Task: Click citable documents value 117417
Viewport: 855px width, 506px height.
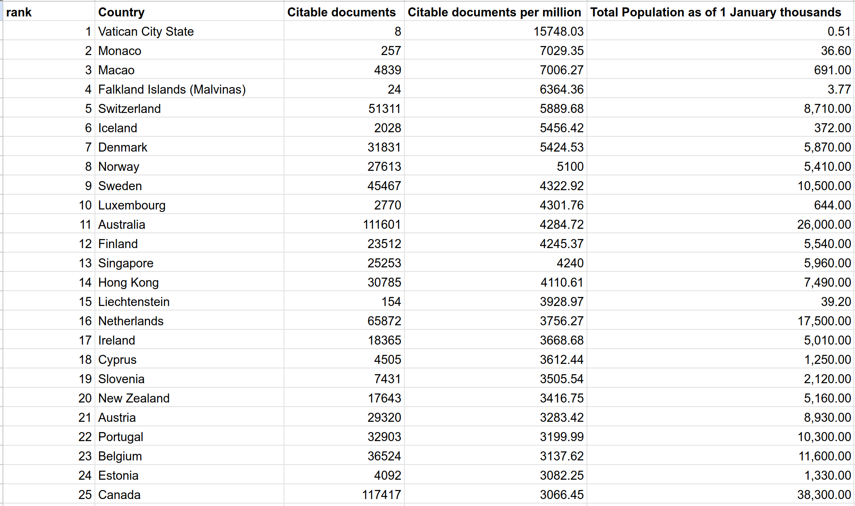Action: [344, 494]
